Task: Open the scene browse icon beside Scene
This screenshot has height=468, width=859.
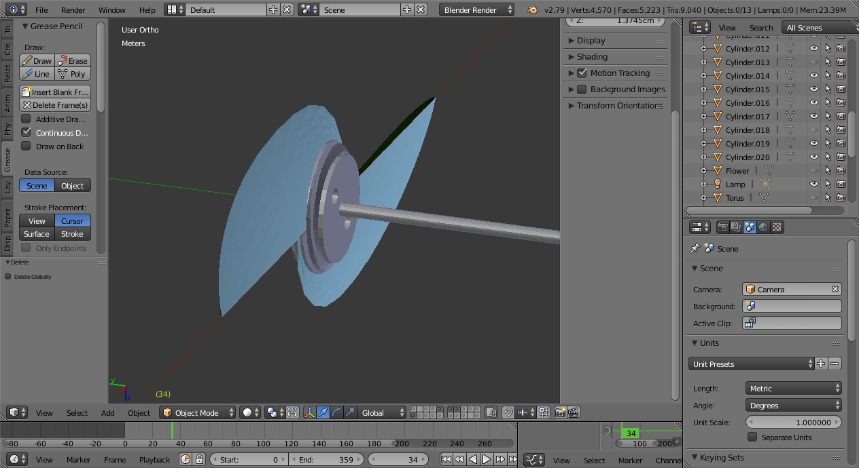Action: pyautogui.click(x=309, y=9)
